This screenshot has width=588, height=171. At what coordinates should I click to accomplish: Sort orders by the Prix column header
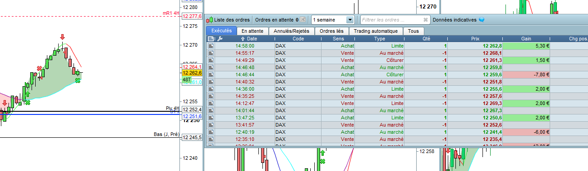coord(475,39)
